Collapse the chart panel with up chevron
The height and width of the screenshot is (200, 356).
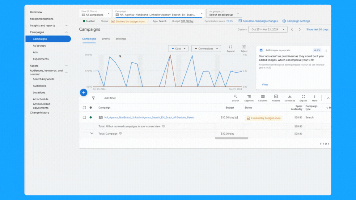(x=328, y=98)
